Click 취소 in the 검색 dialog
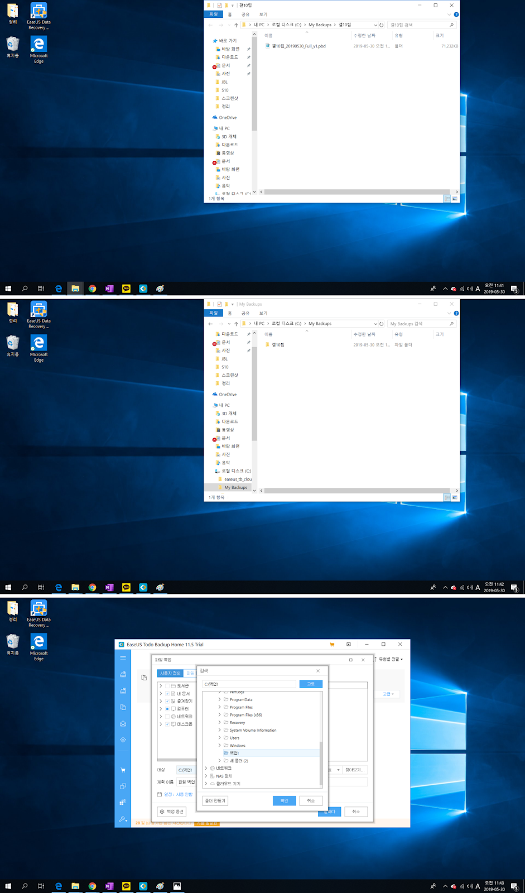 tap(311, 800)
